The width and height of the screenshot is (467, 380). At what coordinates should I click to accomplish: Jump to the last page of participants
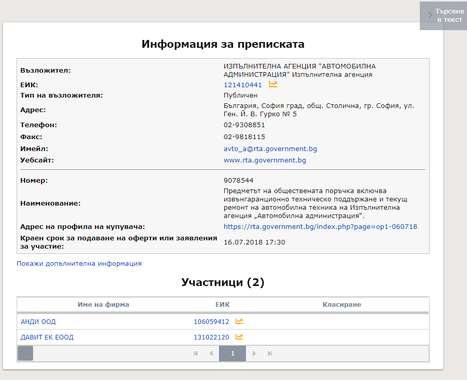(x=270, y=354)
